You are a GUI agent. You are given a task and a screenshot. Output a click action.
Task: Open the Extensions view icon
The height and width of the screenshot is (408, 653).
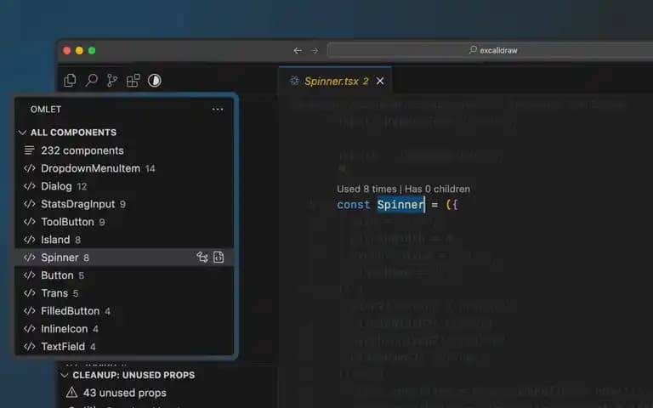[133, 81]
